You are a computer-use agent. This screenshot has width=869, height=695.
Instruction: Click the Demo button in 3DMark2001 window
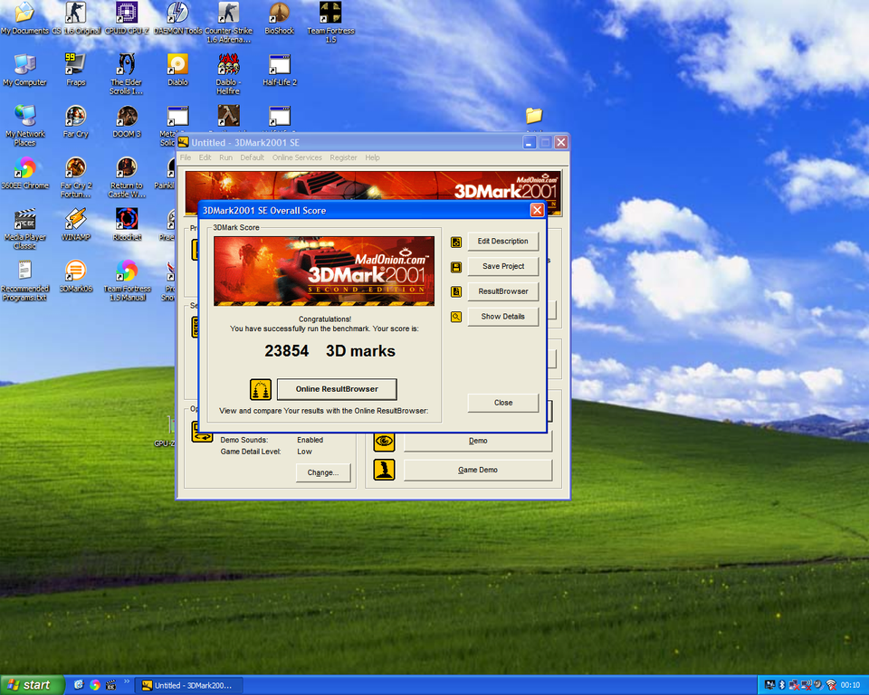(478, 442)
